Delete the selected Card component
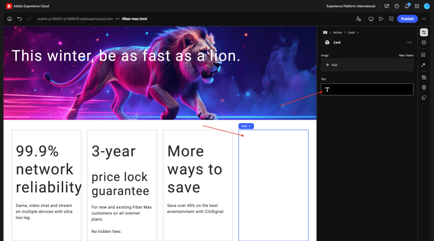The image size is (434, 241). pyautogui.click(x=424, y=87)
